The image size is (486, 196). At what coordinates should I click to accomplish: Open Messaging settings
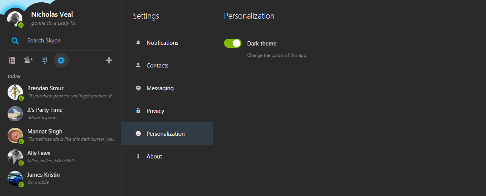tap(167, 88)
